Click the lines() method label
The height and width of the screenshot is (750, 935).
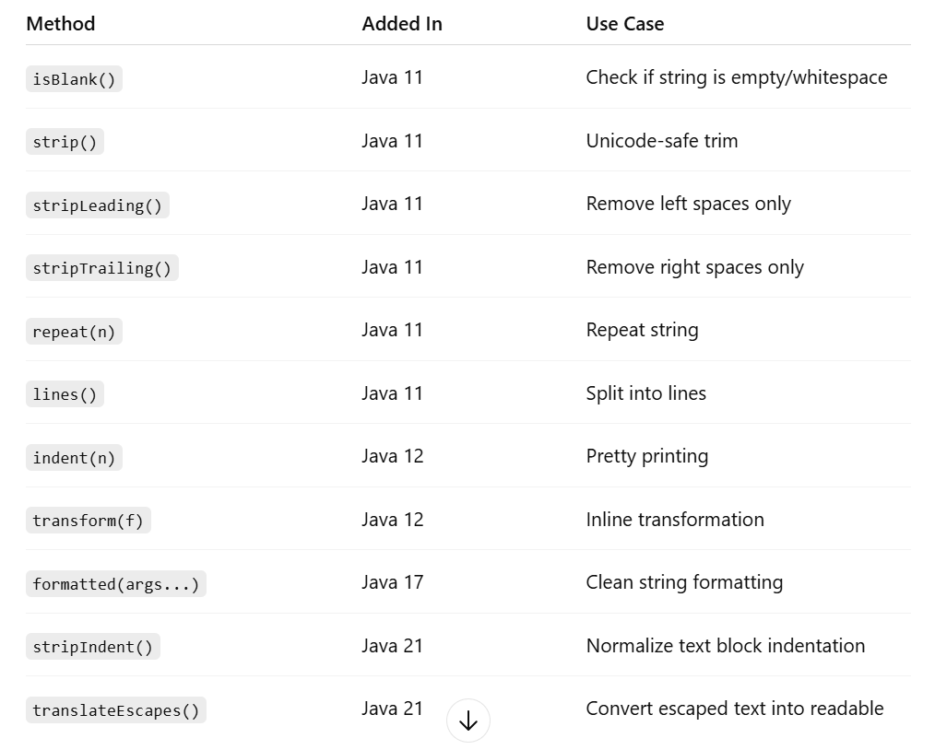pos(65,394)
